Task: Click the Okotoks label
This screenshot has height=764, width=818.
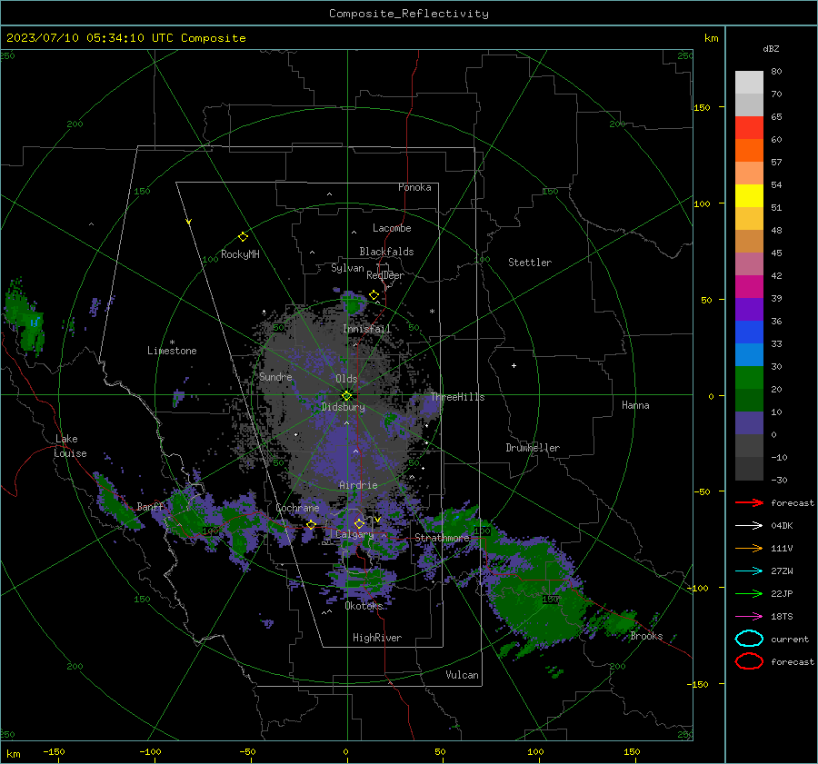Action: pos(364,606)
